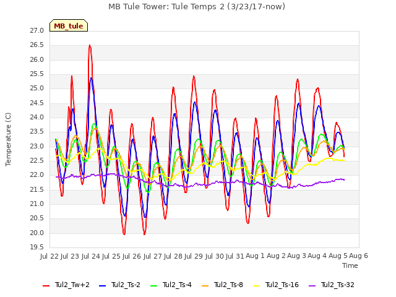
Task: Click the Jul 22 x-axis tick label
Action: (49, 256)
